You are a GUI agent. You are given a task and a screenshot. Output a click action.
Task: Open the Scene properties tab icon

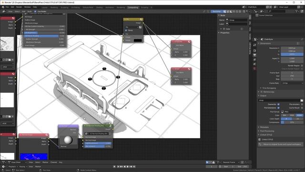254,64
